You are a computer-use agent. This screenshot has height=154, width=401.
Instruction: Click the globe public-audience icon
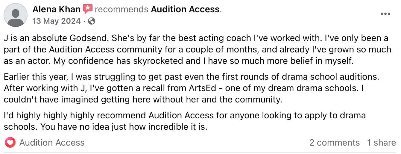[x=92, y=21]
